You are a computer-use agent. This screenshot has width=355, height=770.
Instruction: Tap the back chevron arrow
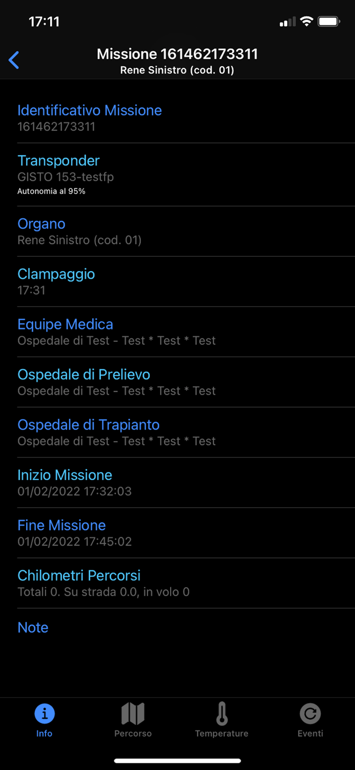coord(14,60)
